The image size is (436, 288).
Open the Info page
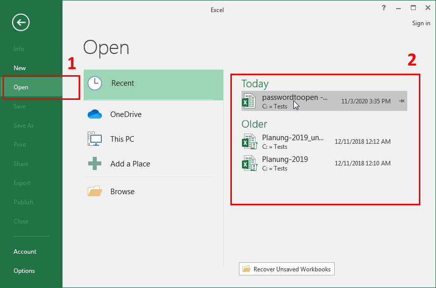tap(19, 49)
